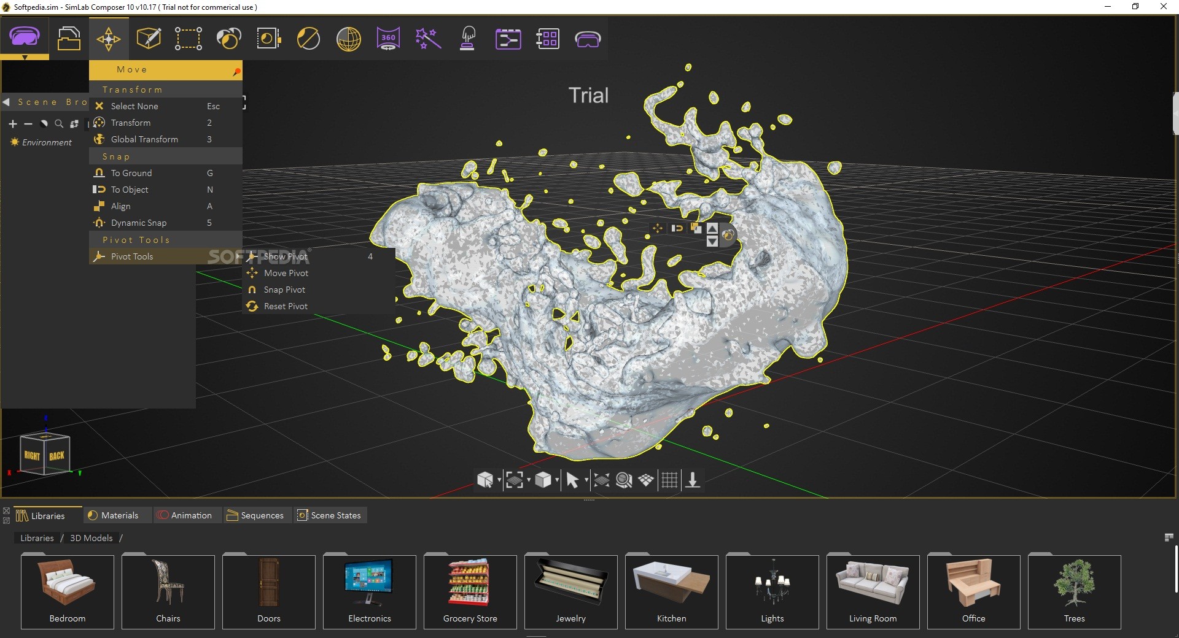The height and width of the screenshot is (638, 1179).
Task: Toggle the grid display in viewport toolbar
Action: pos(669,480)
